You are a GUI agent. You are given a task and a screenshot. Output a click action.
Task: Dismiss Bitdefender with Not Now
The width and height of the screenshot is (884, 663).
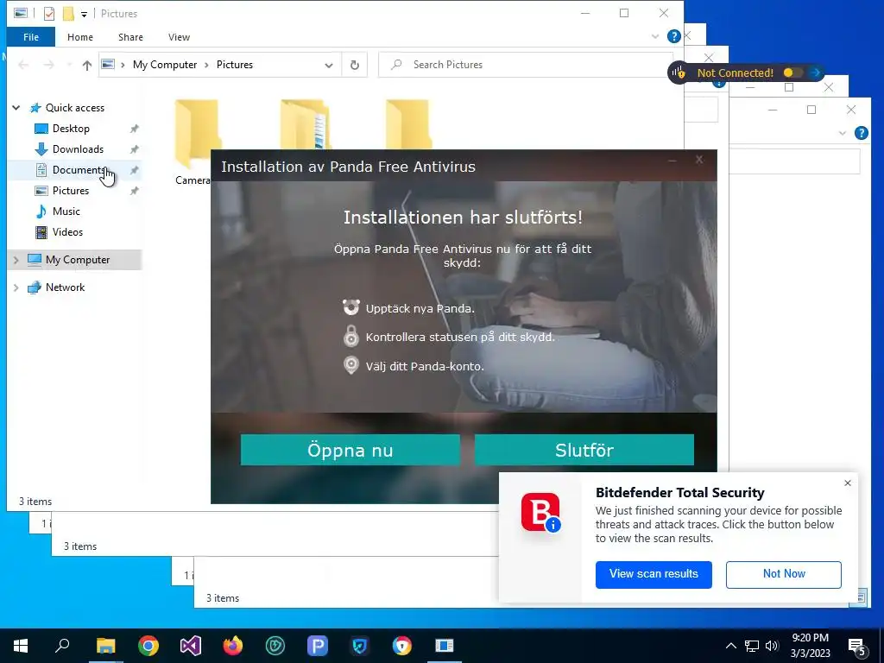coord(784,574)
